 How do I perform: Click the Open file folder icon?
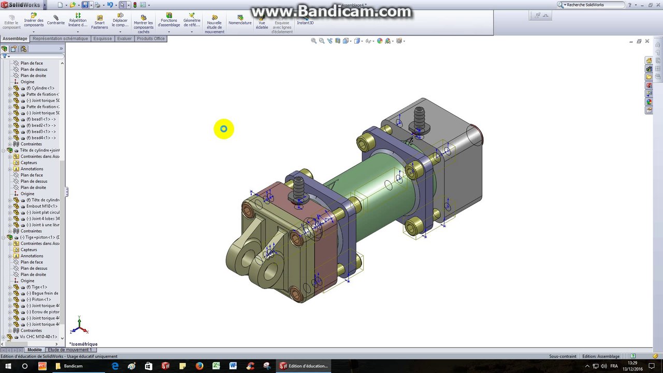click(x=73, y=5)
